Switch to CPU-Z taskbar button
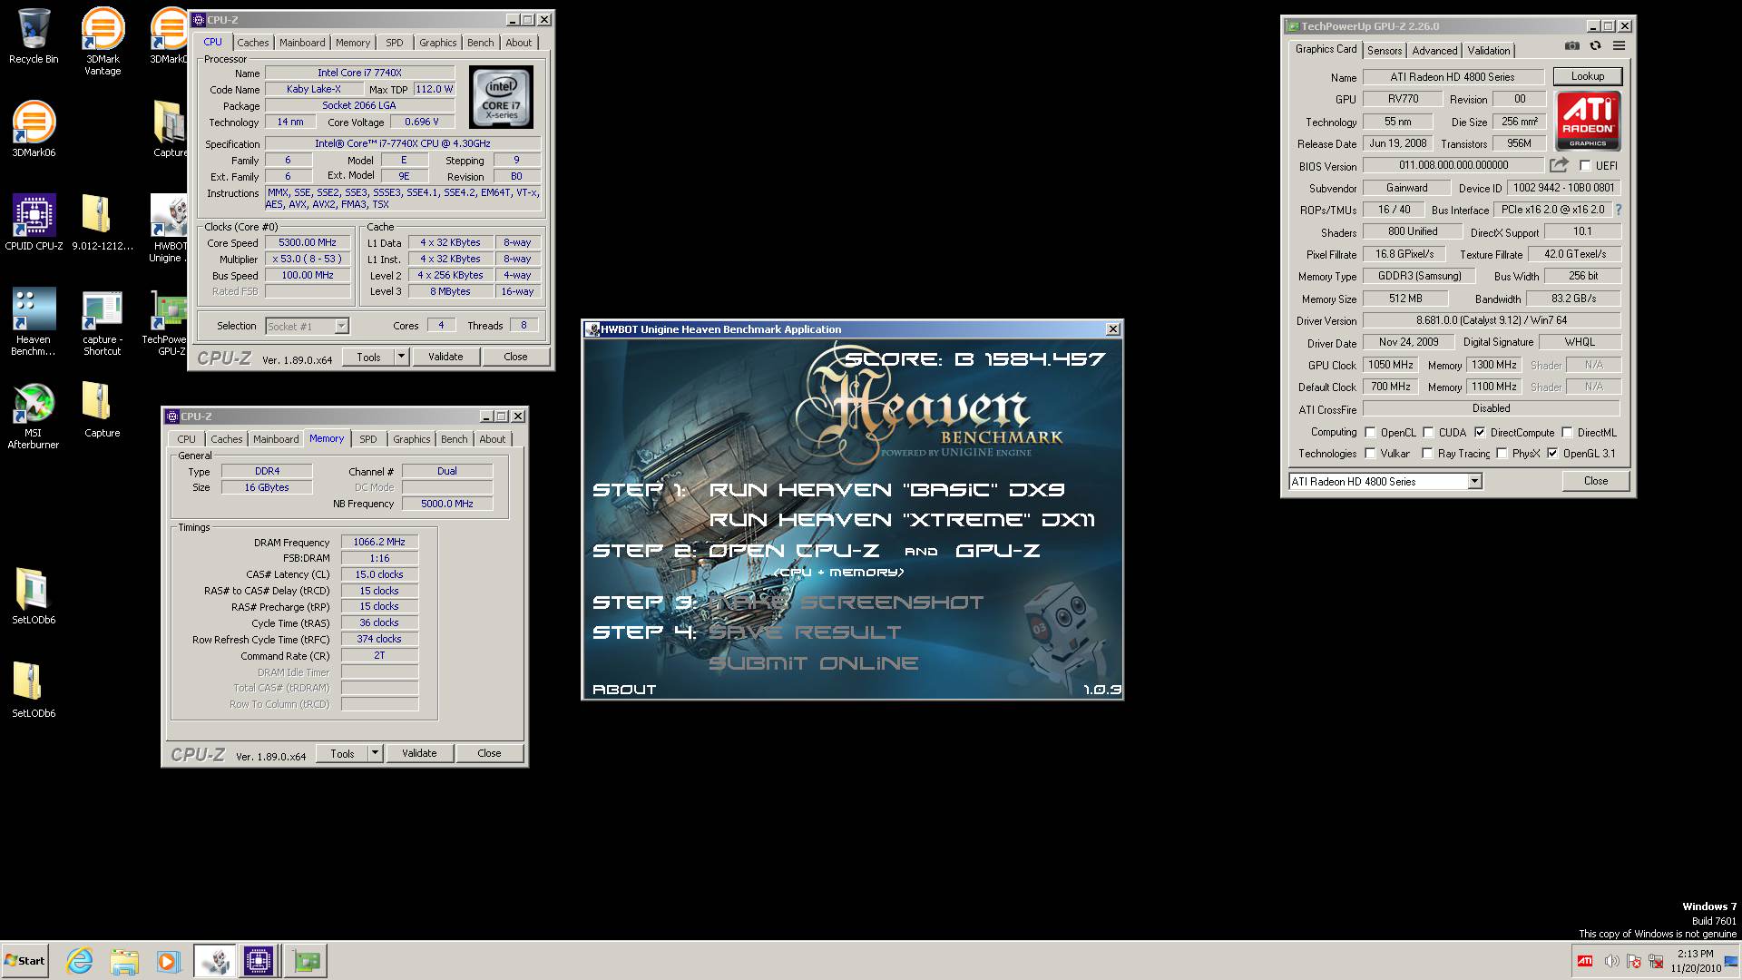This screenshot has width=1742, height=980. [x=259, y=961]
